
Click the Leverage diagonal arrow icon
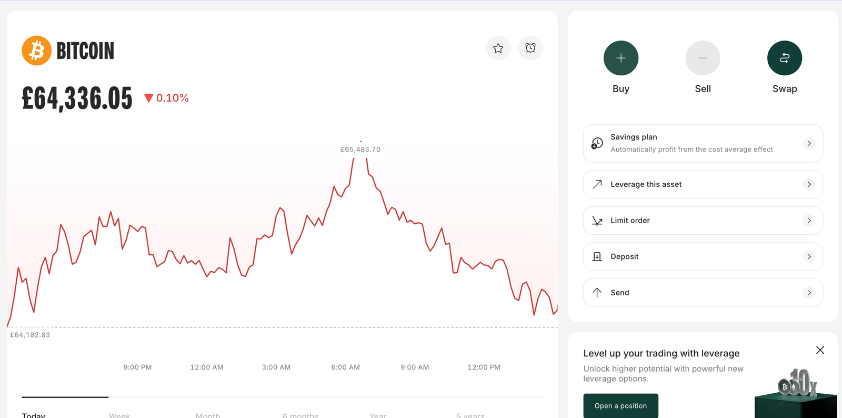(597, 184)
